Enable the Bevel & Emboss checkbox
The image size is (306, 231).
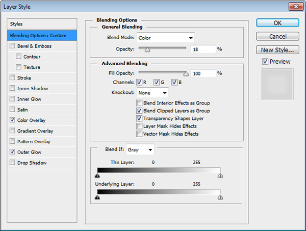tap(12, 46)
